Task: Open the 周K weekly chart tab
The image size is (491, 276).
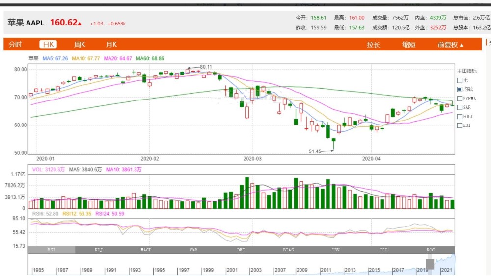Action: (x=80, y=45)
